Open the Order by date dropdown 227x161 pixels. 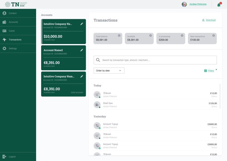[x=109, y=71]
